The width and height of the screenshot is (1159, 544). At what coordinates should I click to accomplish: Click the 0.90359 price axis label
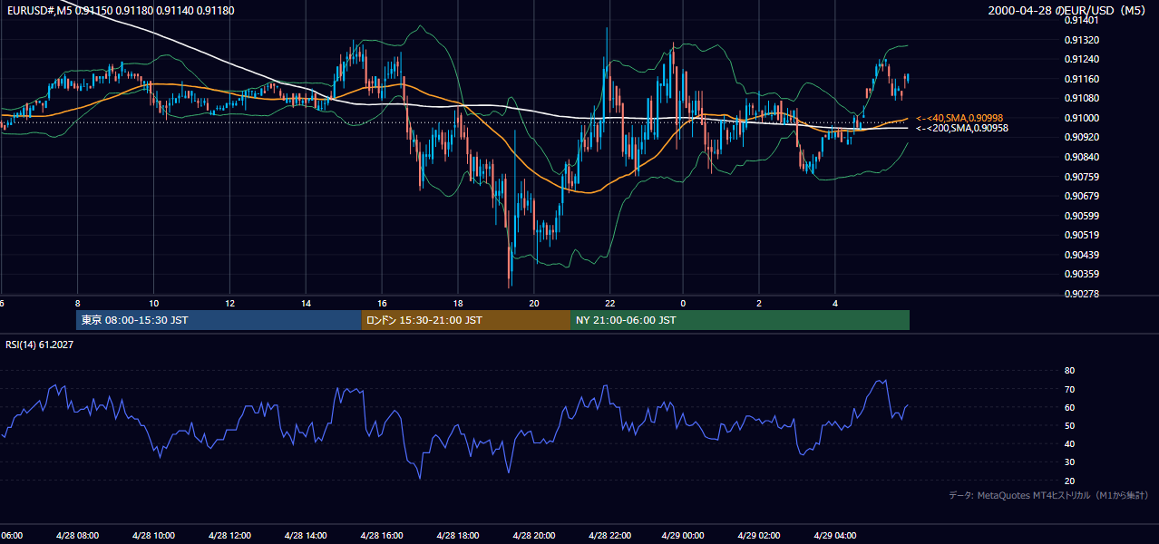[x=1081, y=274]
